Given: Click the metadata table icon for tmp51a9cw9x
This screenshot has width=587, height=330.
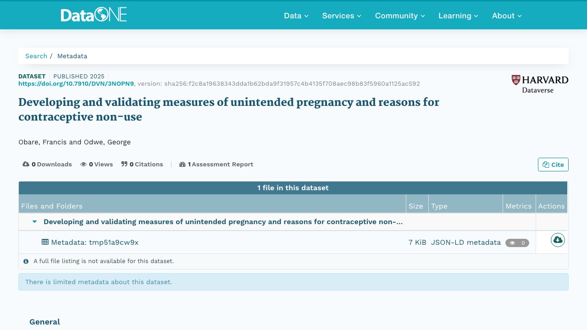Looking at the screenshot, I should click(45, 242).
